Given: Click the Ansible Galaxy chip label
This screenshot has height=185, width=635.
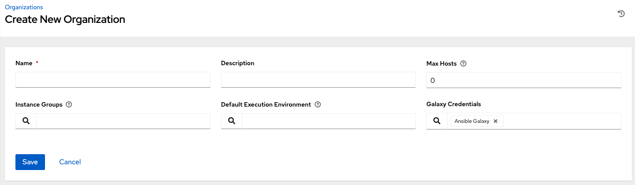Looking at the screenshot, I should [472, 121].
